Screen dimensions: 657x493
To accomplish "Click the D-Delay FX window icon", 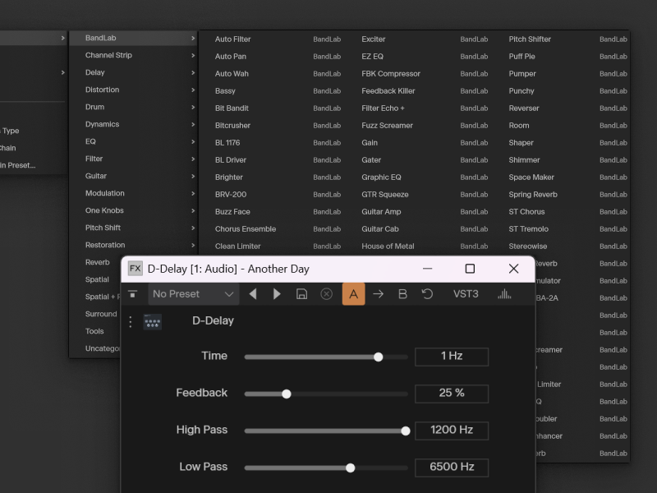I will (x=135, y=269).
